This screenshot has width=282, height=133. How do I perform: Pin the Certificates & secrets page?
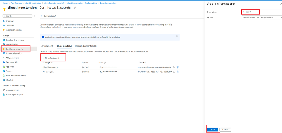[75, 8]
